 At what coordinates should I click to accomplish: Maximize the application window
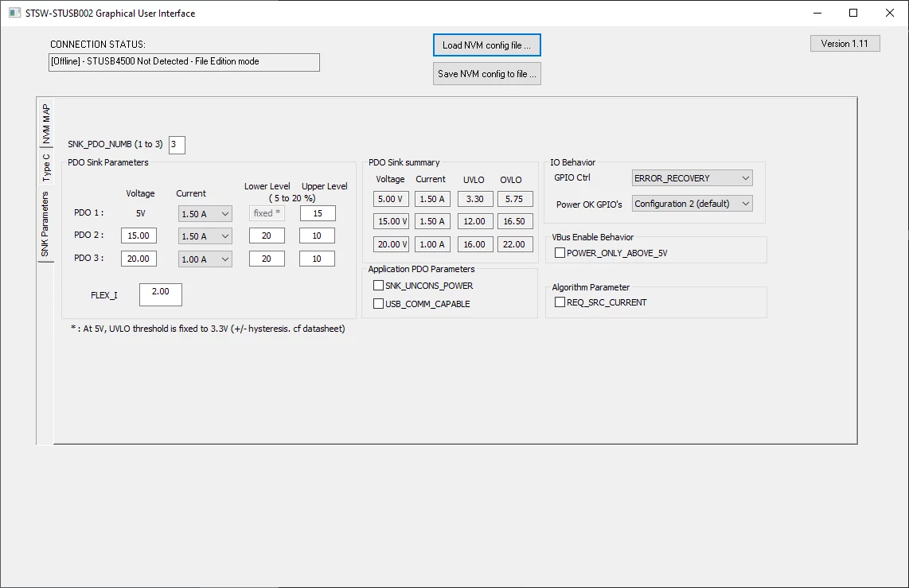[x=853, y=13]
